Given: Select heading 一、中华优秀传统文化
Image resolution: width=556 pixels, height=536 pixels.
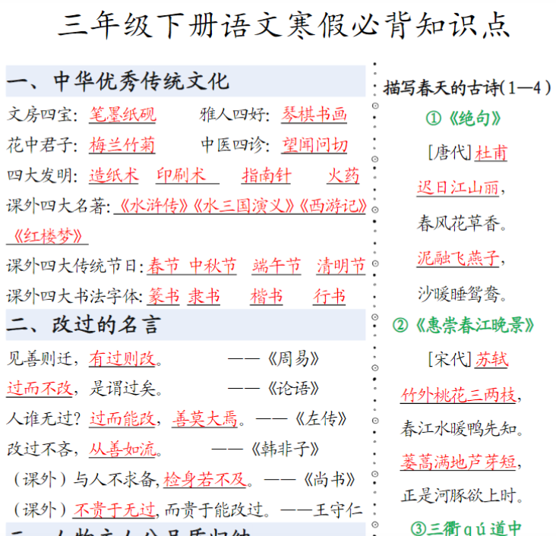Looking at the screenshot, I should [118, 81].
